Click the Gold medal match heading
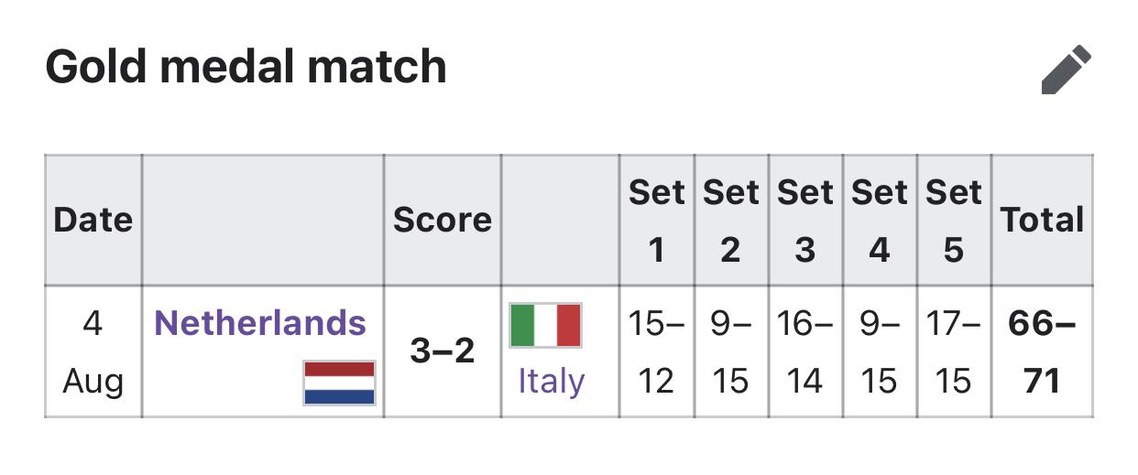 246,68
